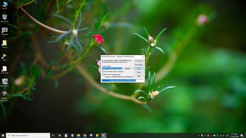Open the Sticky Notes taskbar icon
This screenshot has width=246, height=138.
tap(97, 135)
